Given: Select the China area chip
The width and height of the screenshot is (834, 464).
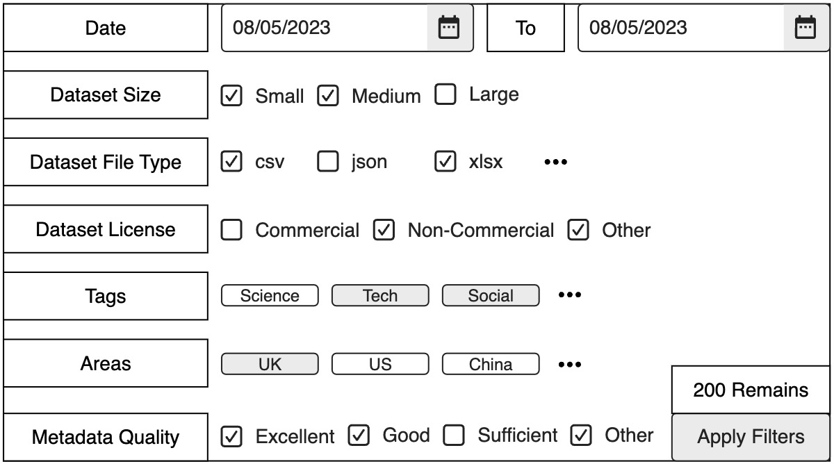Looking at the screenshot, I should click(x=491, y=364).
